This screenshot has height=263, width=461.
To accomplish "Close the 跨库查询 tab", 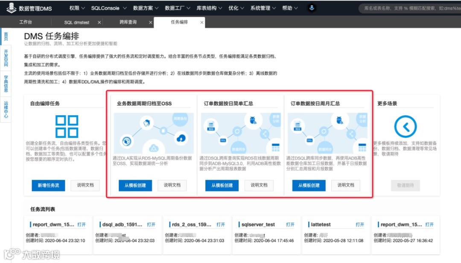I will pyautogui.click(x=151, y=22).
